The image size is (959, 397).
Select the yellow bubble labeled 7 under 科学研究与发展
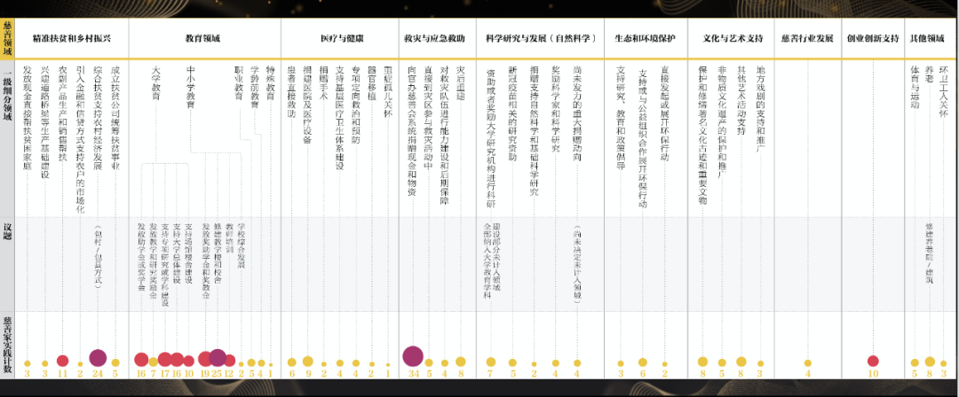pyautogui.click(x=490, y=362)
